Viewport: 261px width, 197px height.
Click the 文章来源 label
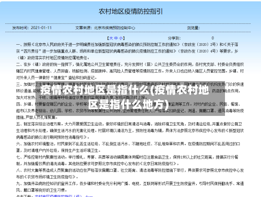click(x=84, y=28)
